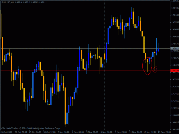Click the 1.46665 price scale label
The height and width of the screenshot is (134, 179).
click(175, 115)
